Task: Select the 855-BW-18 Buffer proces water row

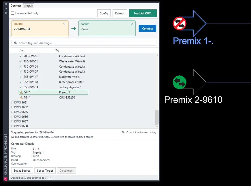Action: click(x=53, y=82)
